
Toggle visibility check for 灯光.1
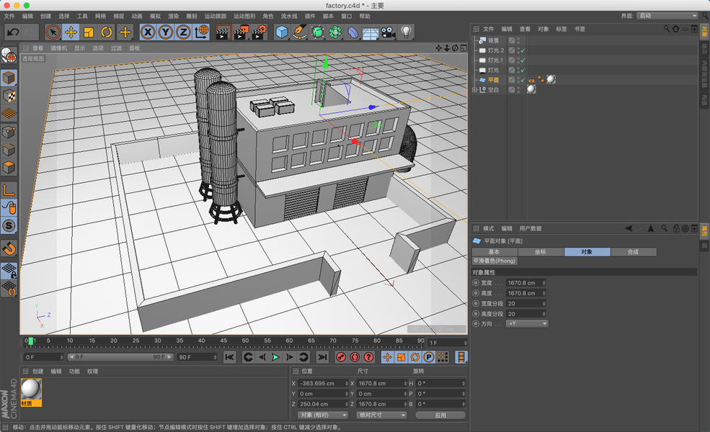[523, 60]
